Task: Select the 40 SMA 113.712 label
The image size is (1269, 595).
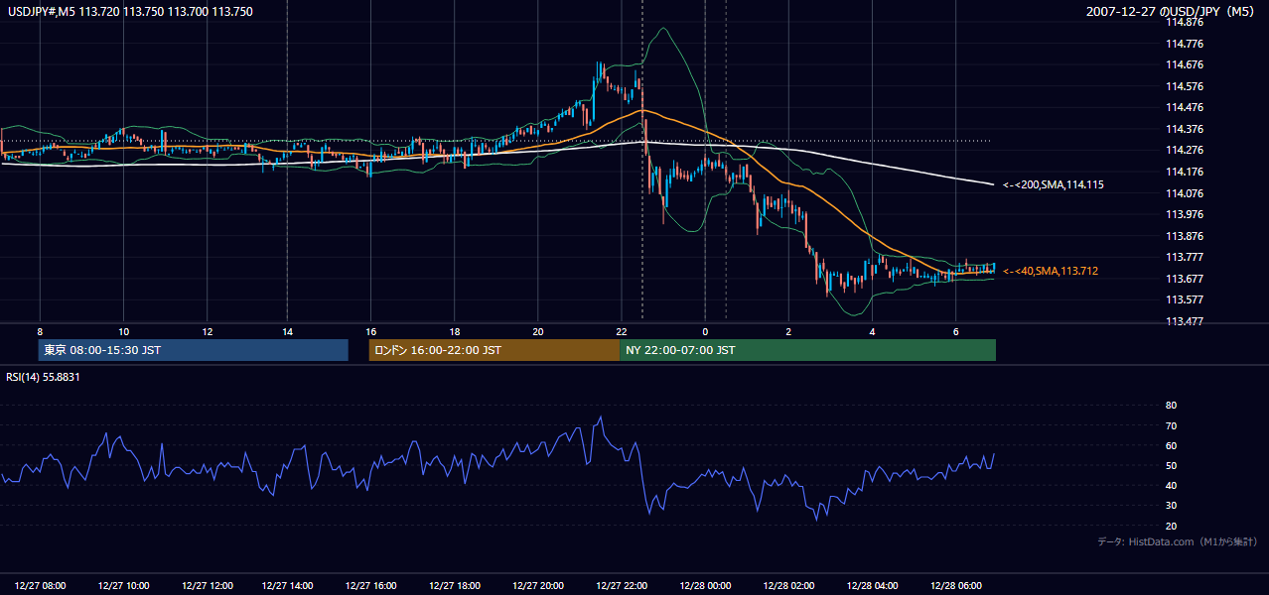Action: [x=1051, y=271]
